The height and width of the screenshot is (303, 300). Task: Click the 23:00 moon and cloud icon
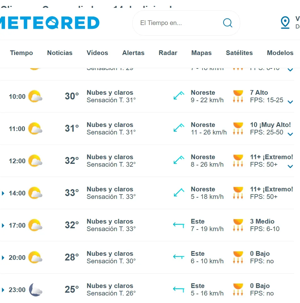[x=35, y=290]
